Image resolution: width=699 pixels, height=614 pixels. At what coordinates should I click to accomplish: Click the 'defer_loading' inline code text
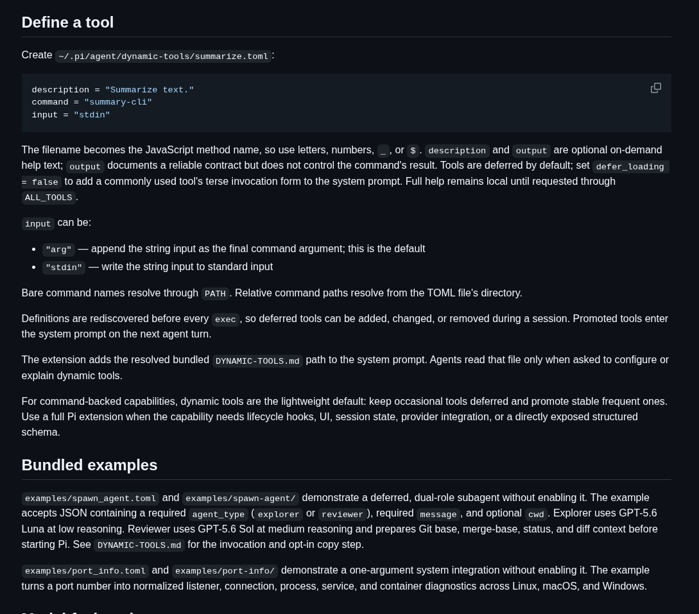point(630,167)
